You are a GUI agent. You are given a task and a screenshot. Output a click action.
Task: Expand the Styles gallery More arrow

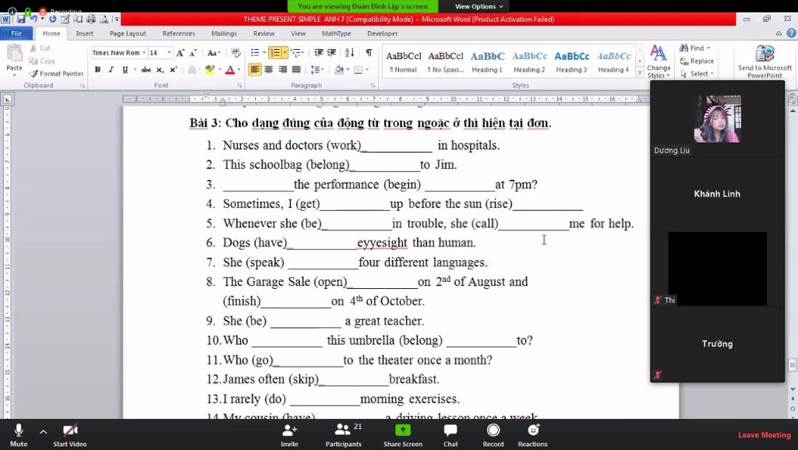640,73
